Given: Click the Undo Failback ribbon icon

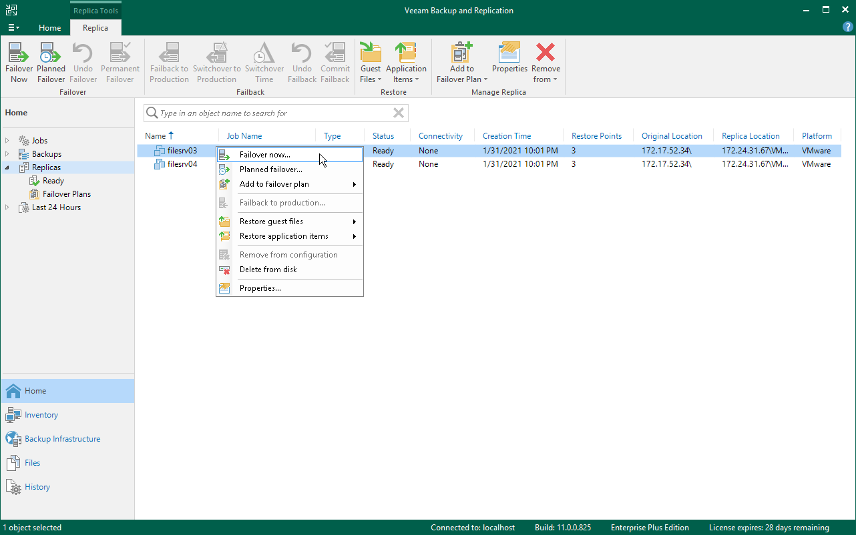Looking at the screenshot, I should point(302,53).
